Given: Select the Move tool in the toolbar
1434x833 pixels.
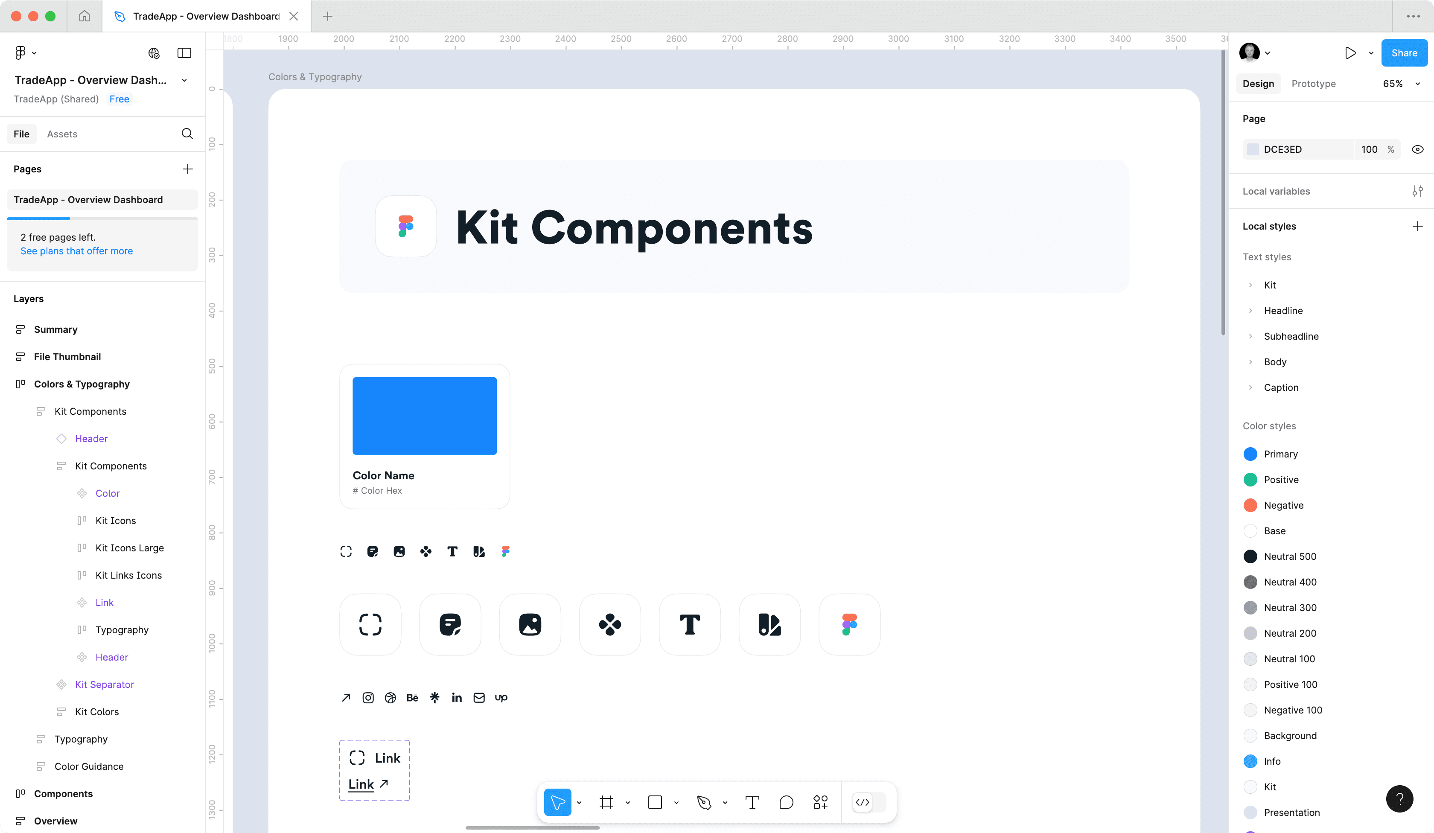Looking at the screenshot, I should pyautogui.click(x=558, y=802).
